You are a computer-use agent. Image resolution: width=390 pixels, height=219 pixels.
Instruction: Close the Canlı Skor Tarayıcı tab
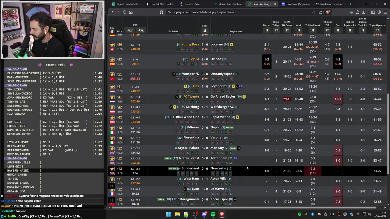pyautogui.click(x=275, y=4)
